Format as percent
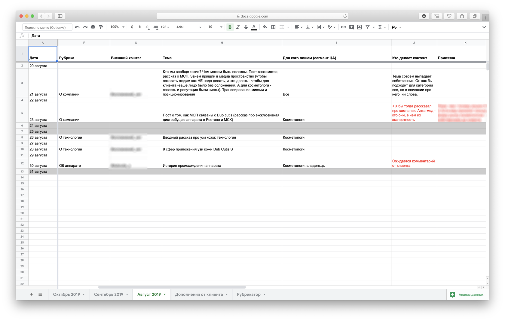This screenshot has height=321, width=505. tap(140, 27)
